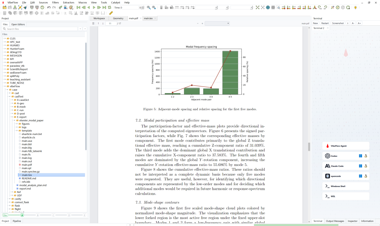Click the Redo arrow in the toolbar
380x226 pixels.
pos(54,7)
